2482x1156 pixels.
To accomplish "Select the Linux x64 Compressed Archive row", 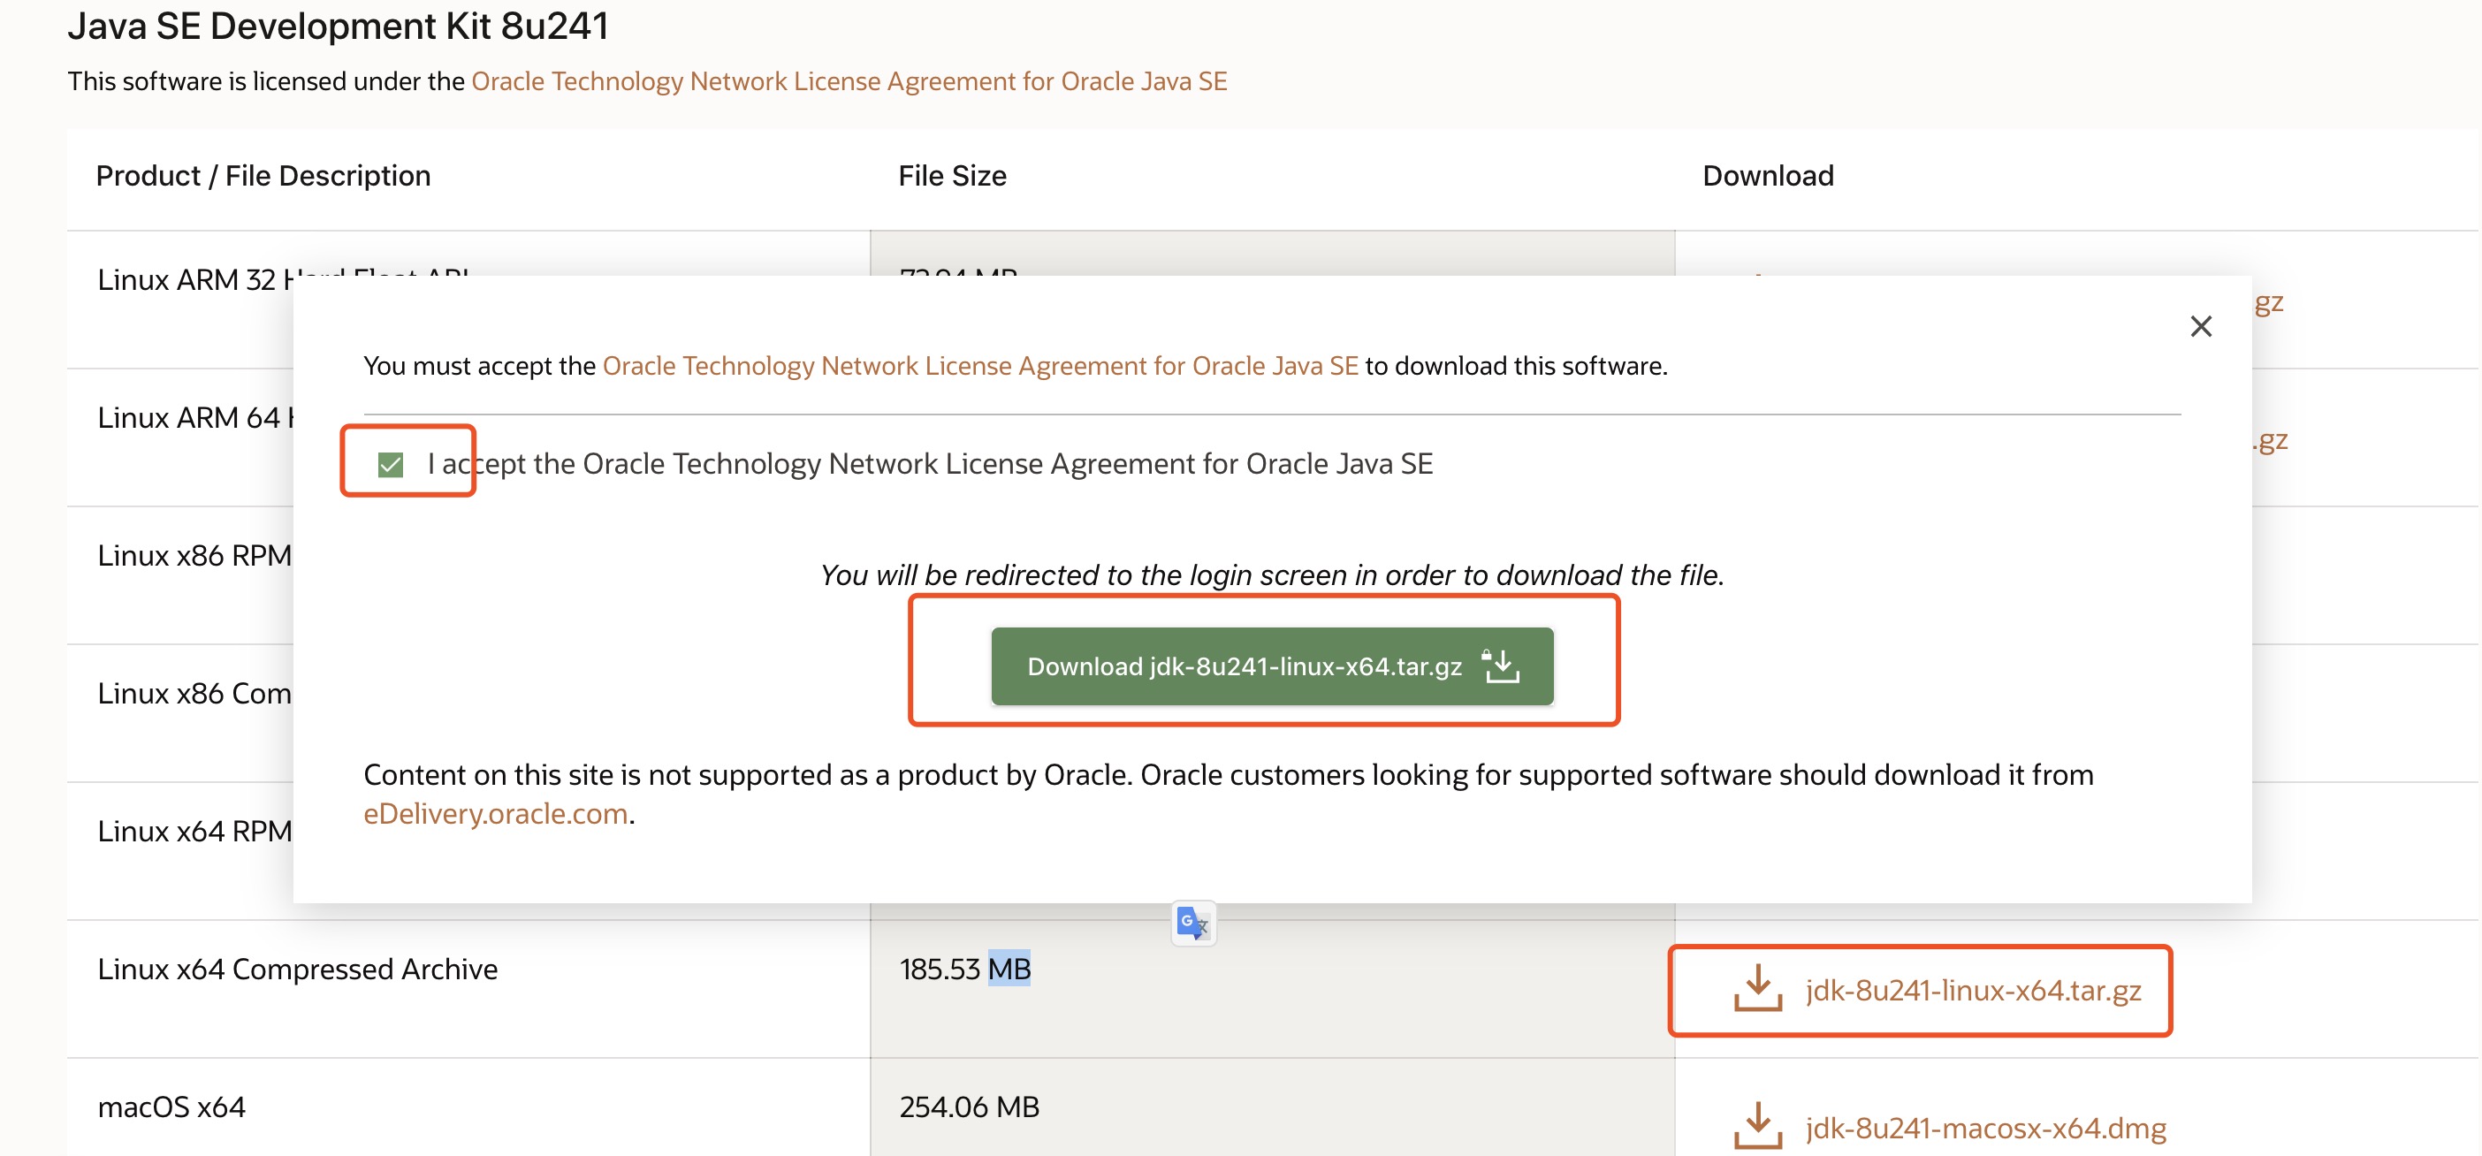I will click(x=298, y=970).
